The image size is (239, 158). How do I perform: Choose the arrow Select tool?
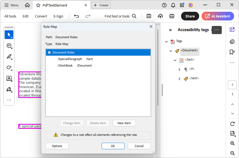coord(9,35)
